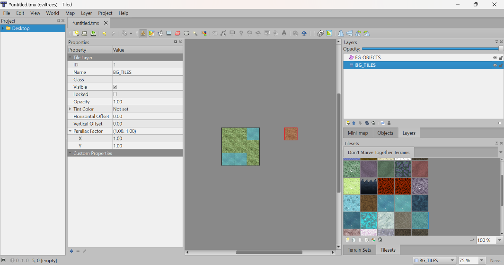Click the Raise Layer up arrow
The image size is (504, 265).
coord(354,123)
